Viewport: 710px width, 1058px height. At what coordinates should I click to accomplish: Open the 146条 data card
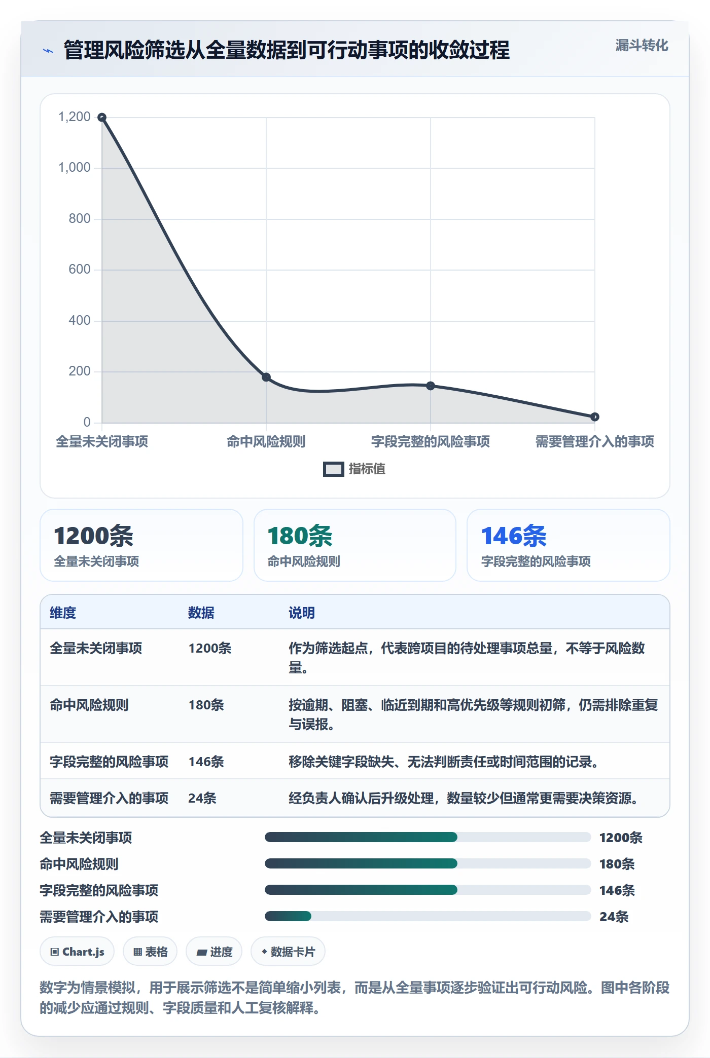click(569, 545)
